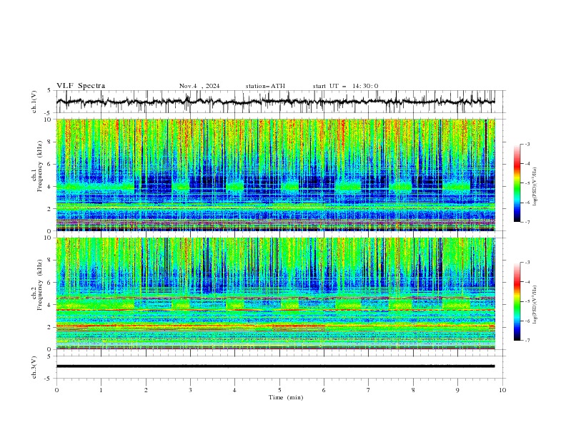Click the ch.2 spectrogram color scale bar
Image resolution: width=566 pixels, height=438 pixels.
coord(517,301)
